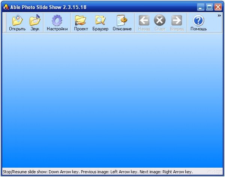
Task: Open Помощь help question-mark icon
Action: click(x=198, y=22)
